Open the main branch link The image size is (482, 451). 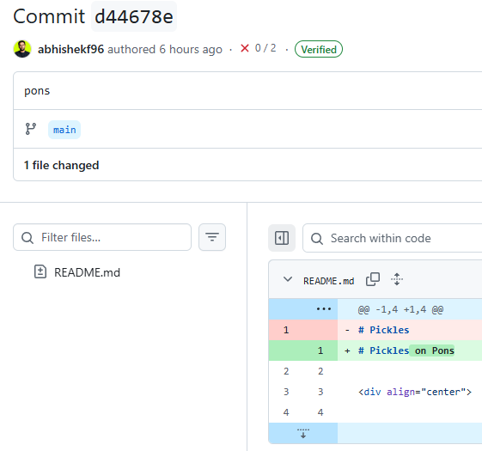click(x=64, y=130)
